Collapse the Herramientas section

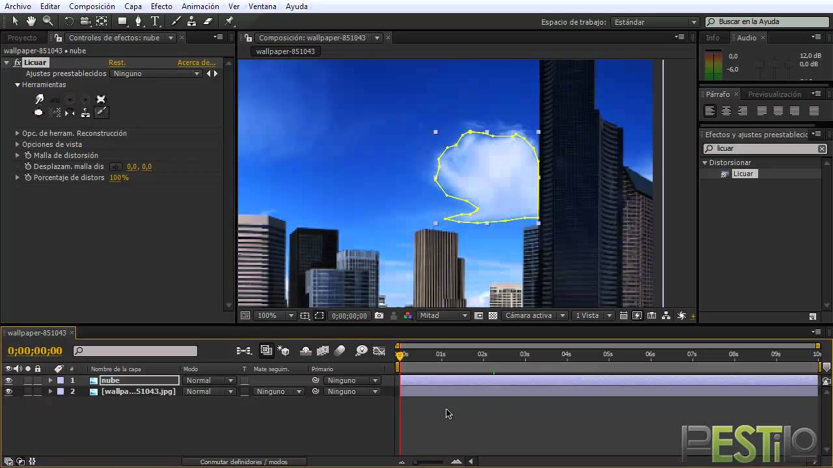coord(18,84)
